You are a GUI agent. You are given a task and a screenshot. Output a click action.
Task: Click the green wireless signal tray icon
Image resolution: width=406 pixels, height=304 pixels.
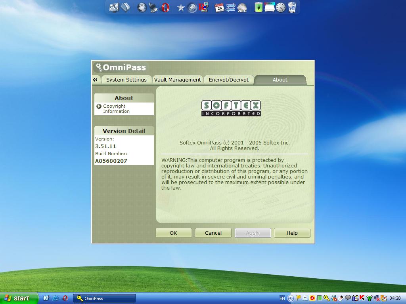pyautogui.click(x=369, y=298)
